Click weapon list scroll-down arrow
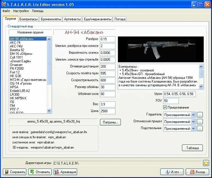Viewport: 212px width, 178px height. (x=49, y=111)
